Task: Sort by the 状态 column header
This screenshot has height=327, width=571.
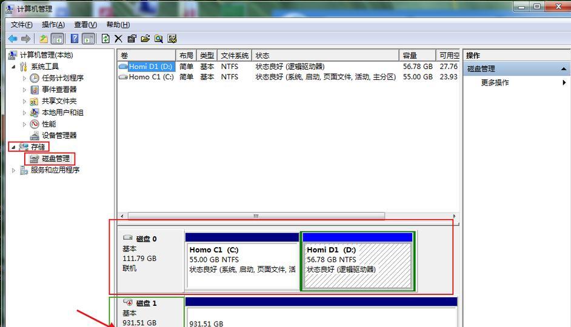Action: [325, 55]
